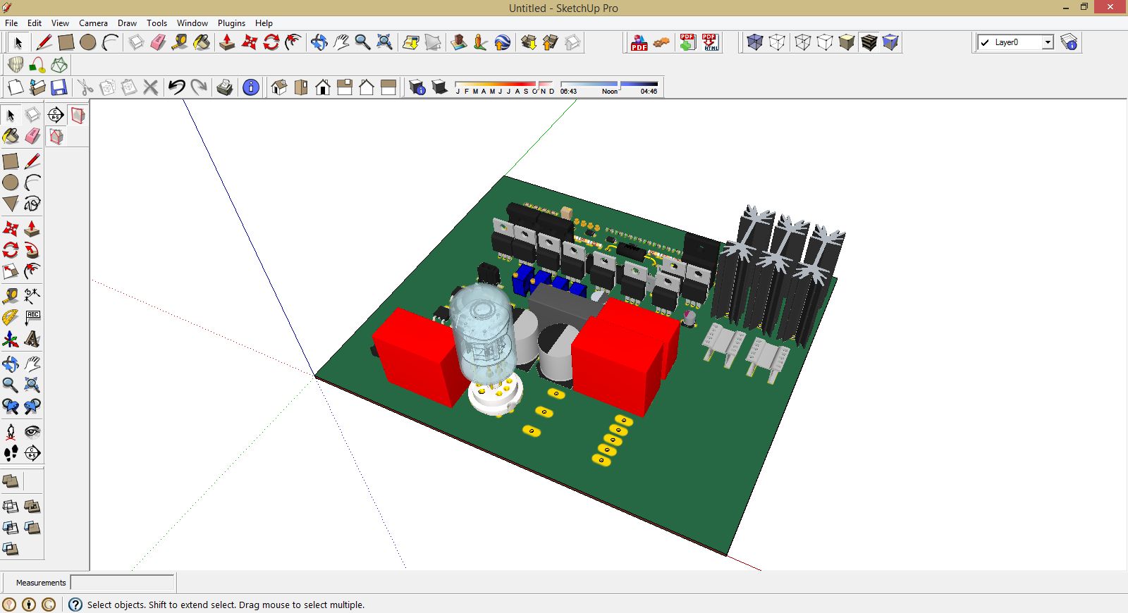Image resolution: width=1128 pixels, height=613 pixels.
Task: Open the Window menu
Action: click(192, 23)
